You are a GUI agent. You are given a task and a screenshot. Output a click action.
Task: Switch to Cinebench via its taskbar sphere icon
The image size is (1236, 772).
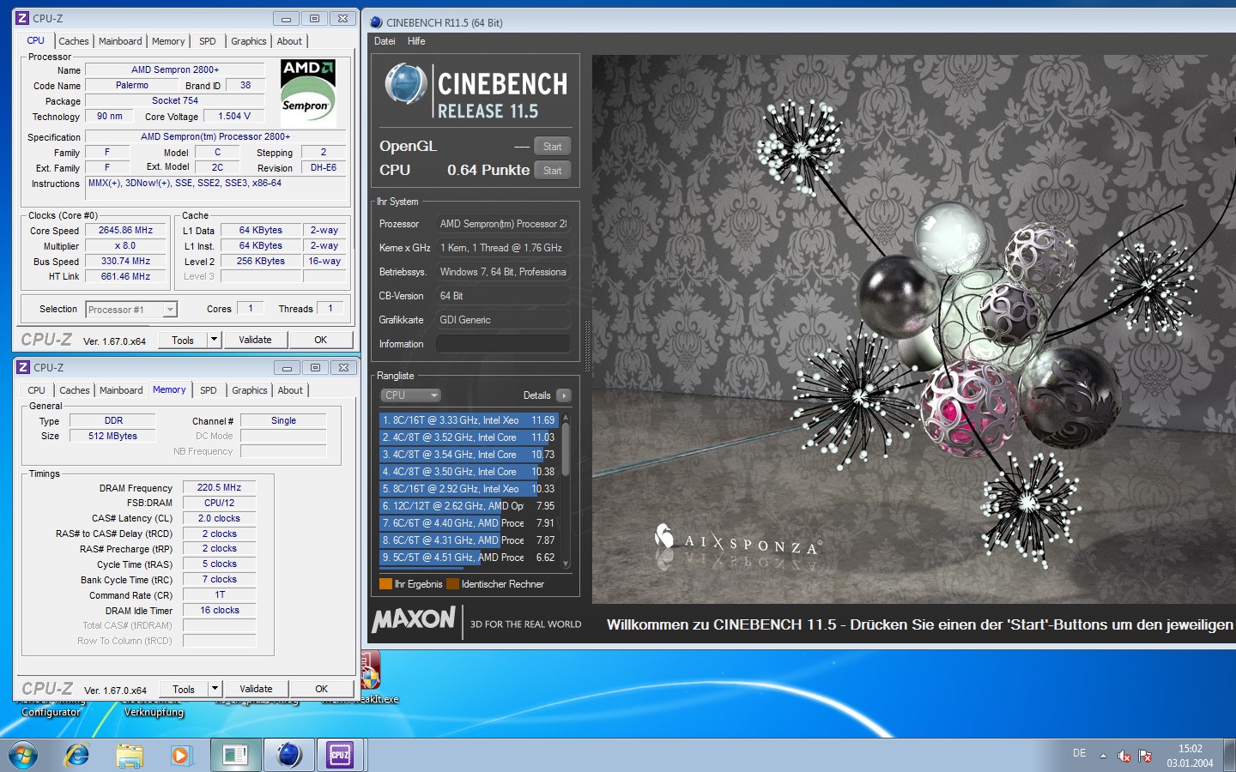[x=289, y=755]
